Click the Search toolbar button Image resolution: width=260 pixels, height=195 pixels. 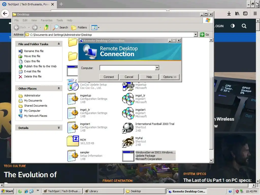click(60, 27)
